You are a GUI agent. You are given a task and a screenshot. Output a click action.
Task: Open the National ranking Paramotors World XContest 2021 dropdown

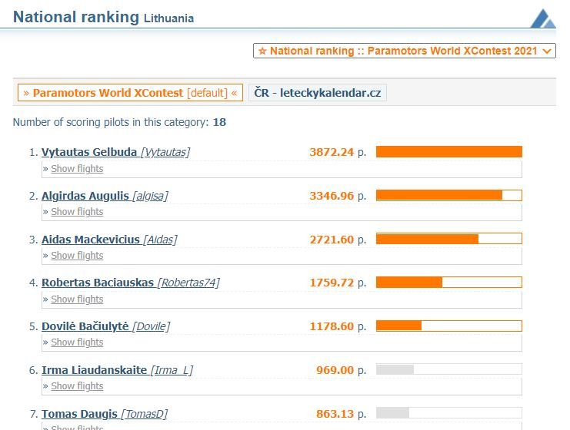point(405,51)
